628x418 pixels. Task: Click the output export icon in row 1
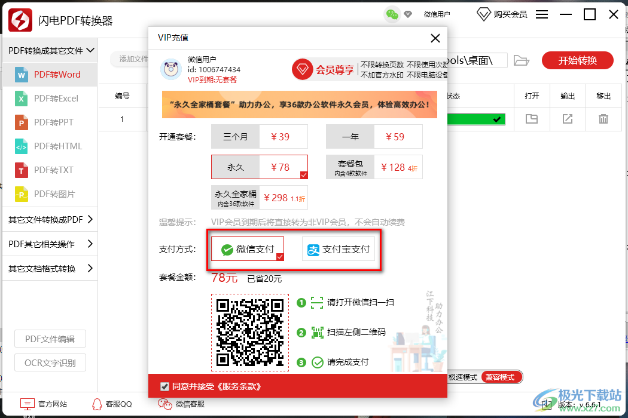click(x=568, y=119)
